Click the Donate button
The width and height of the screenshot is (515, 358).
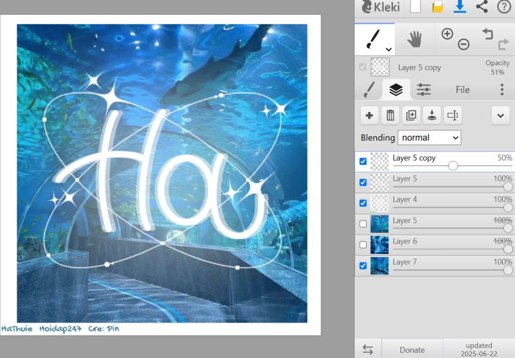point(412,349)
